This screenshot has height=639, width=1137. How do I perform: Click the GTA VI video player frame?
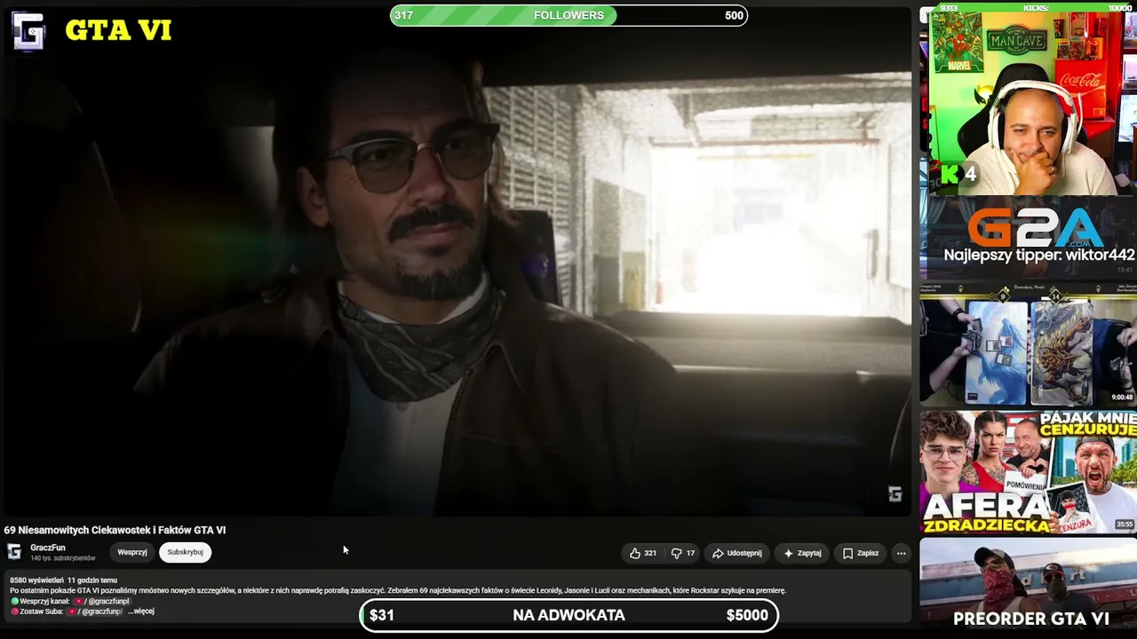point(456,260)
